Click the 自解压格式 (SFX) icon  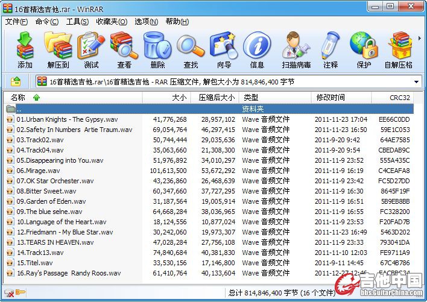399,50
